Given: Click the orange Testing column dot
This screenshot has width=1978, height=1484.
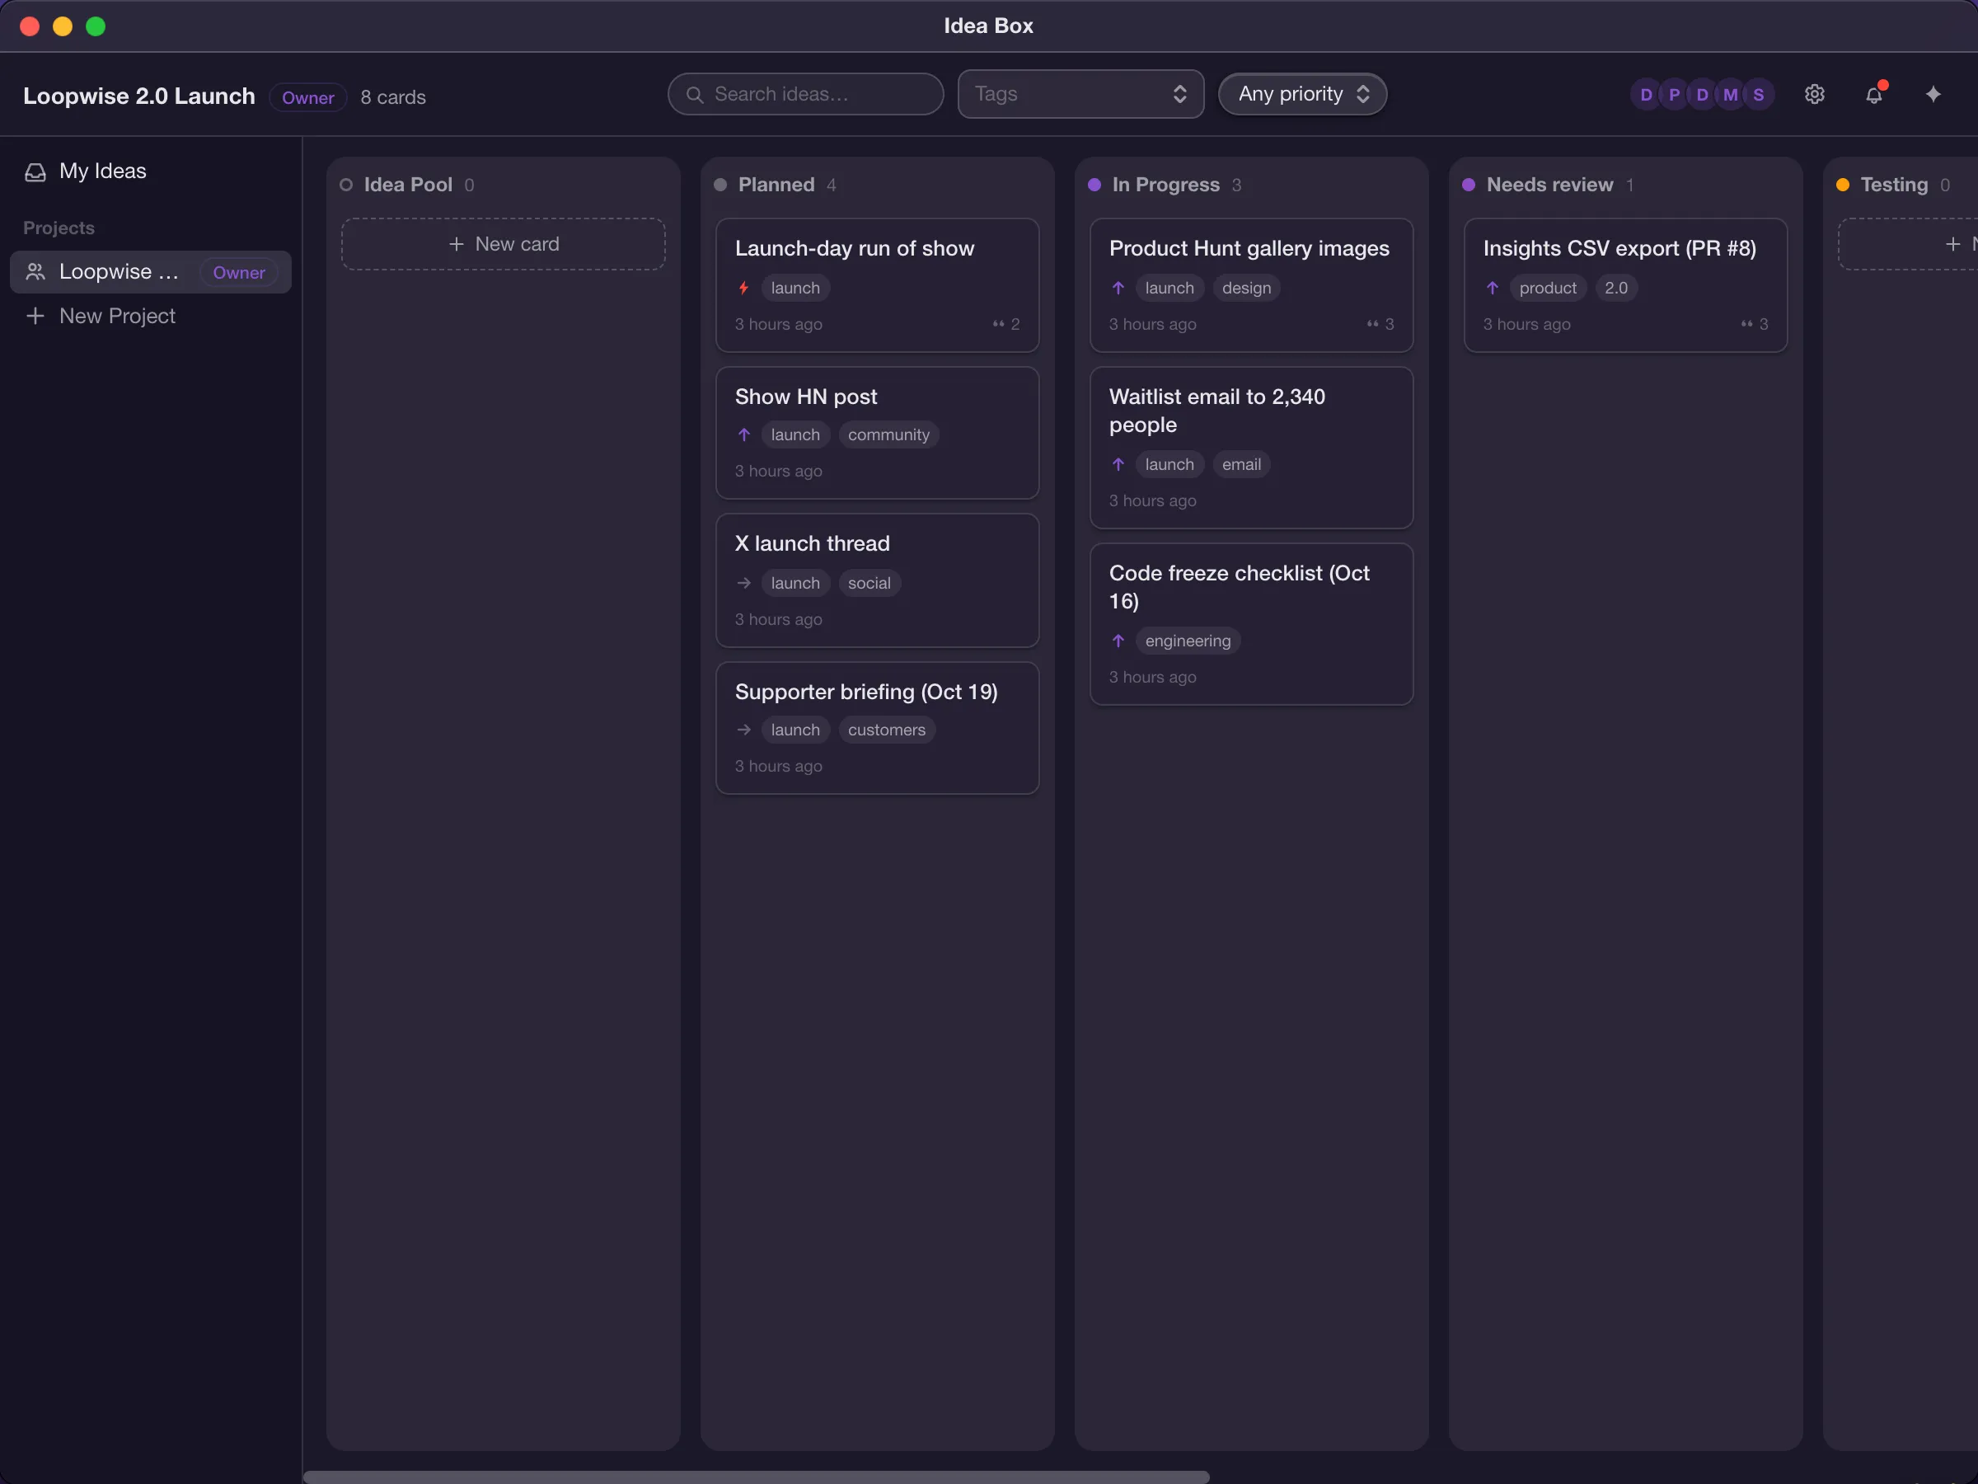Looking at the screenshot, I should pyautogui.click(x=1842, y=185).
